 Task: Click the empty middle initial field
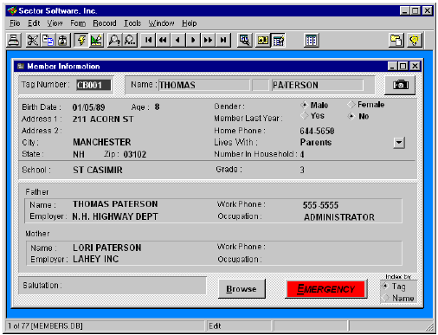[x=261, y=85]
